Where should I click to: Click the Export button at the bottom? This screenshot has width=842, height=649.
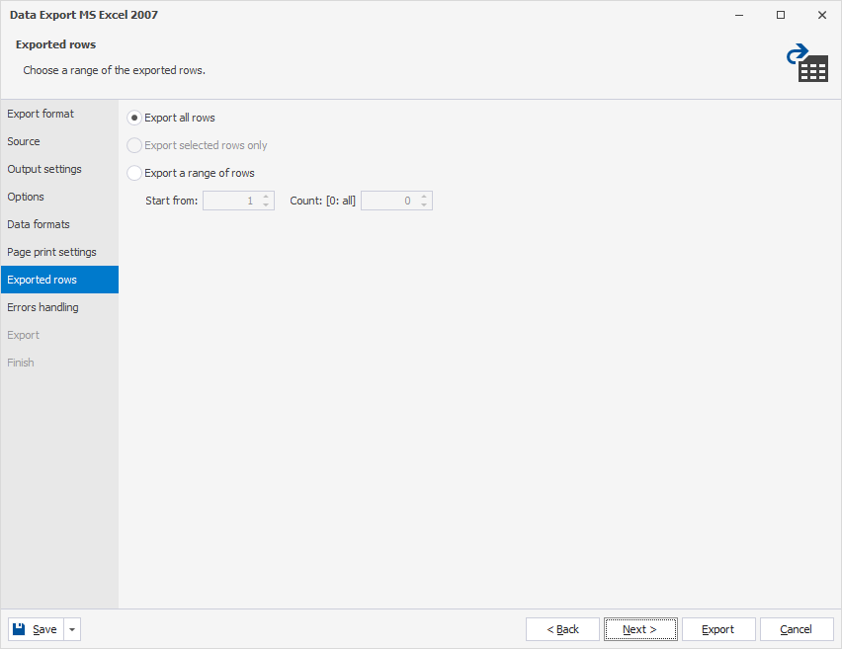[718, 629]
